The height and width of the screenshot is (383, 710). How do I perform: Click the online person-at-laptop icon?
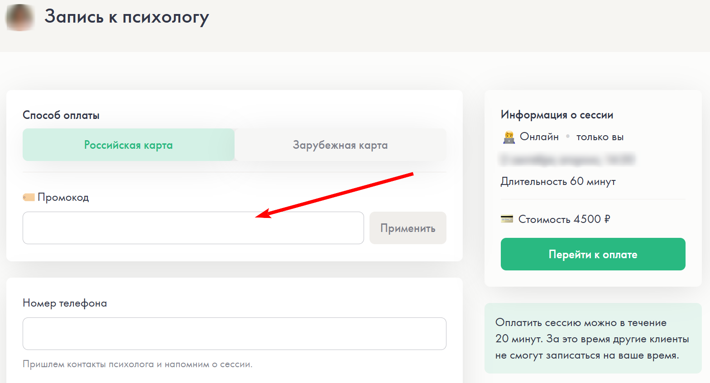pos(509,137)
